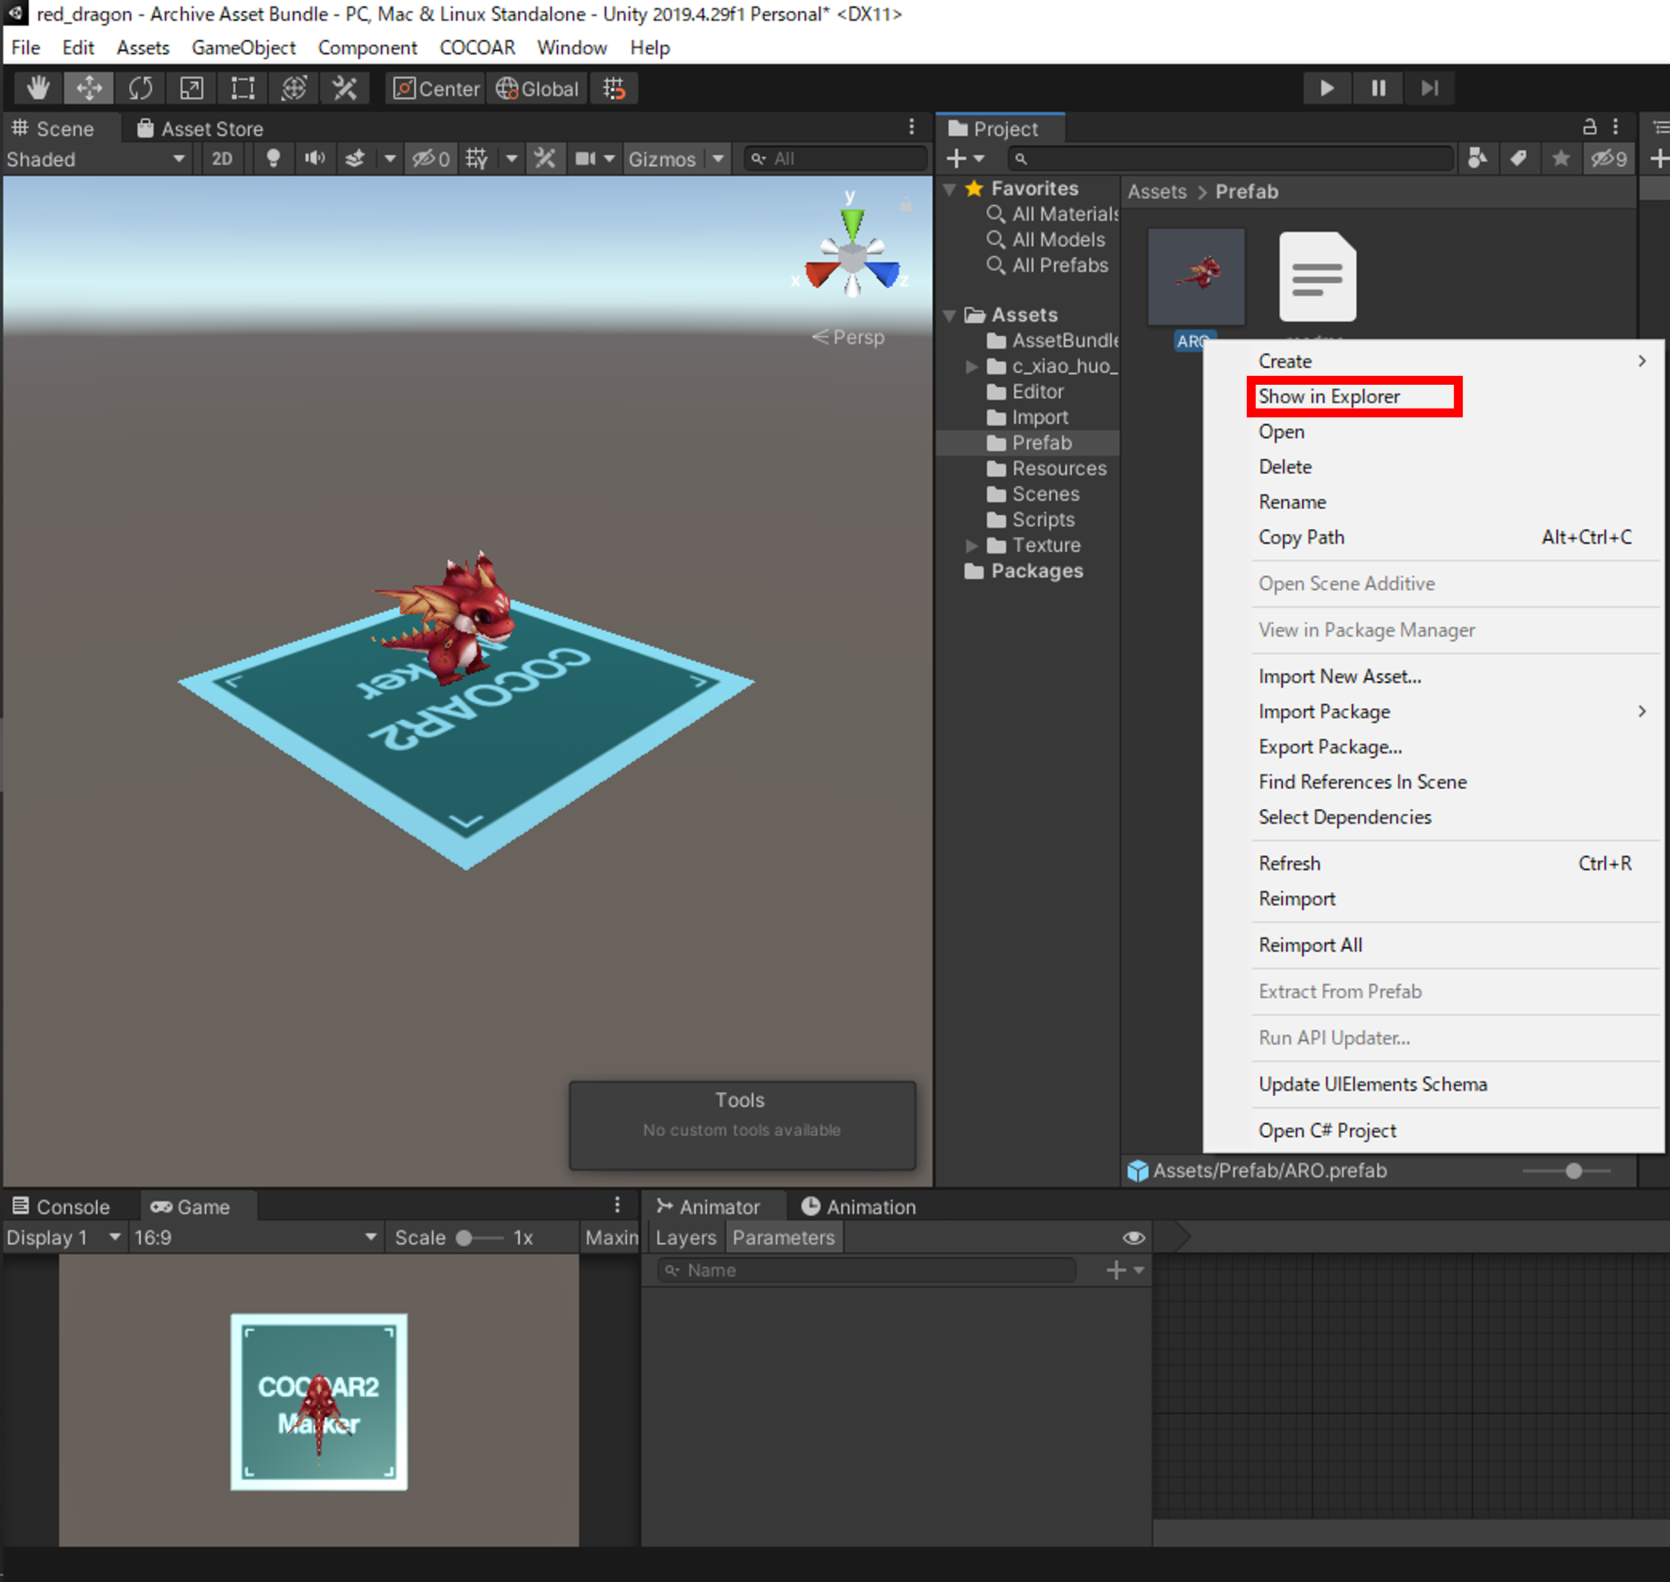1670x1582 pixels.
Task: Open the COCOAR menu
Action: tap(478, 48)
